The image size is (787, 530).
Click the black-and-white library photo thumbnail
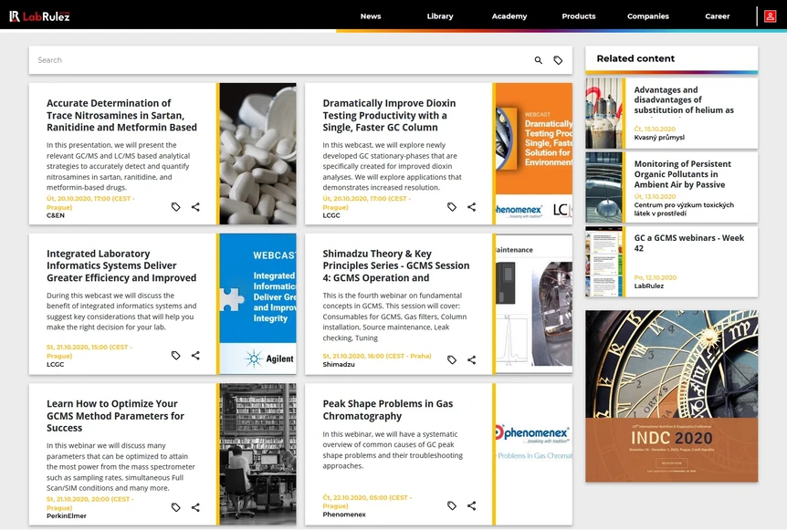pyautogui.click(x=257, y=454)
